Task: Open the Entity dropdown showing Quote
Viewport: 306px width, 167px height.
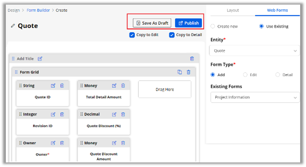Action: pyautogui.click(x=254, y=51)
